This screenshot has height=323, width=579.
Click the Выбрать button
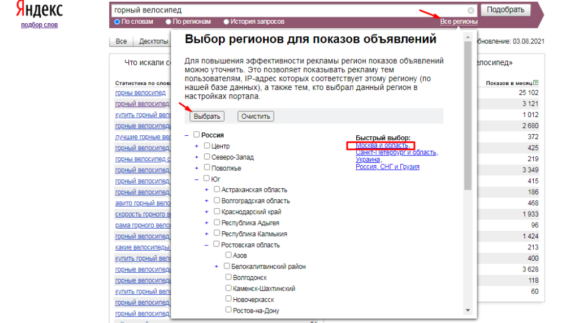point(207,117)
